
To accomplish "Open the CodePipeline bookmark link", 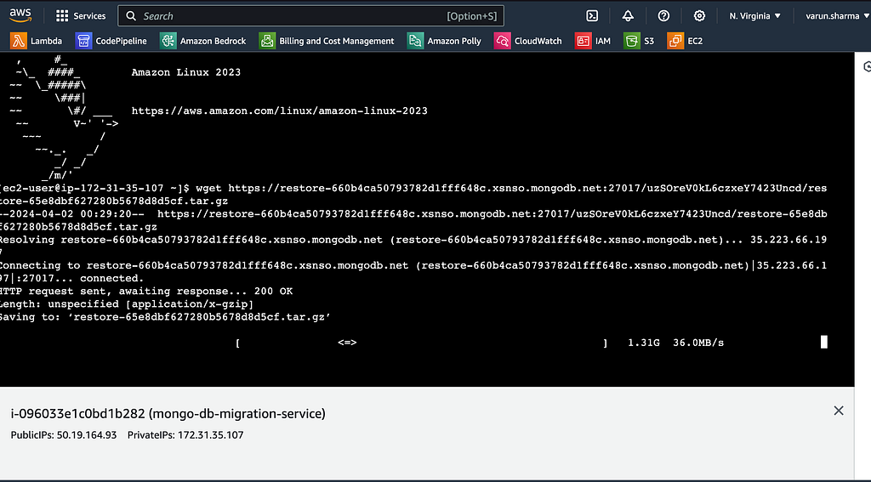I will point(121,41).
